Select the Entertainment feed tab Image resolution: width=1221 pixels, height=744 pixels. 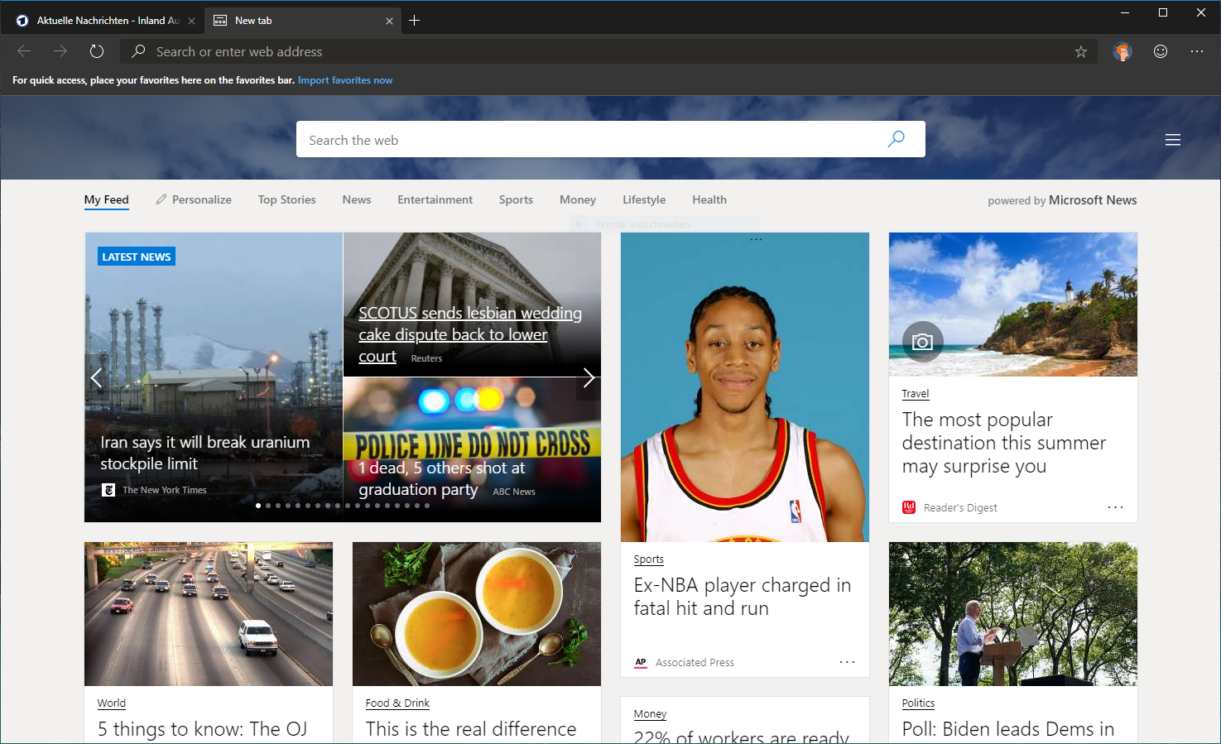coord(435,199)
